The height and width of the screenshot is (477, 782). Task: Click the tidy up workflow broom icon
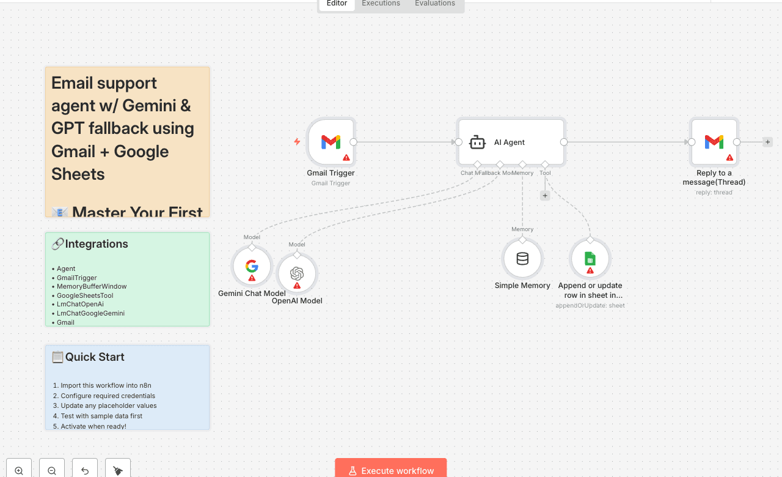117,470
